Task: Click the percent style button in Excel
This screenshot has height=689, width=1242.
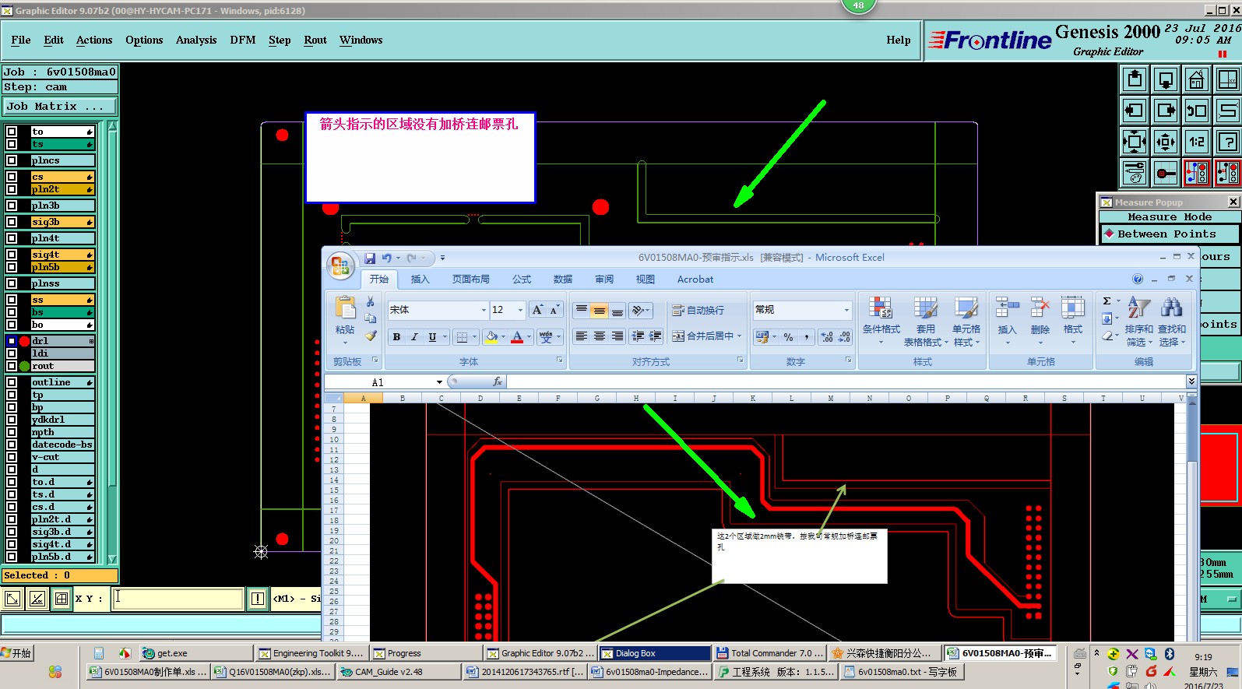Action: [x=789, y=337]
